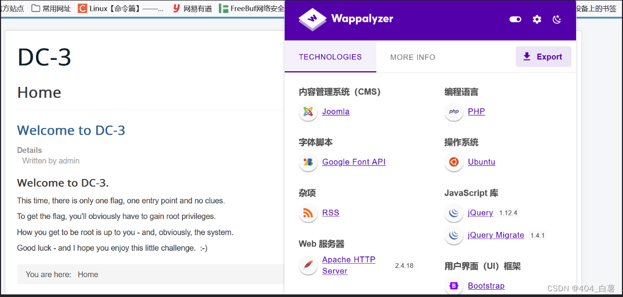Screen dimensions: 623x297
Task: Open the jQuery Migrate link
Action: 496,235
